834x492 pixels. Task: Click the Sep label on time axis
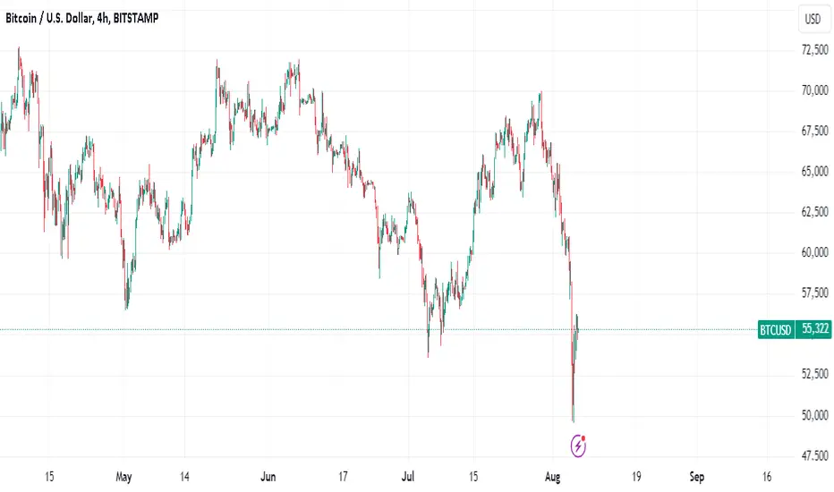click(x=697, y=477)
